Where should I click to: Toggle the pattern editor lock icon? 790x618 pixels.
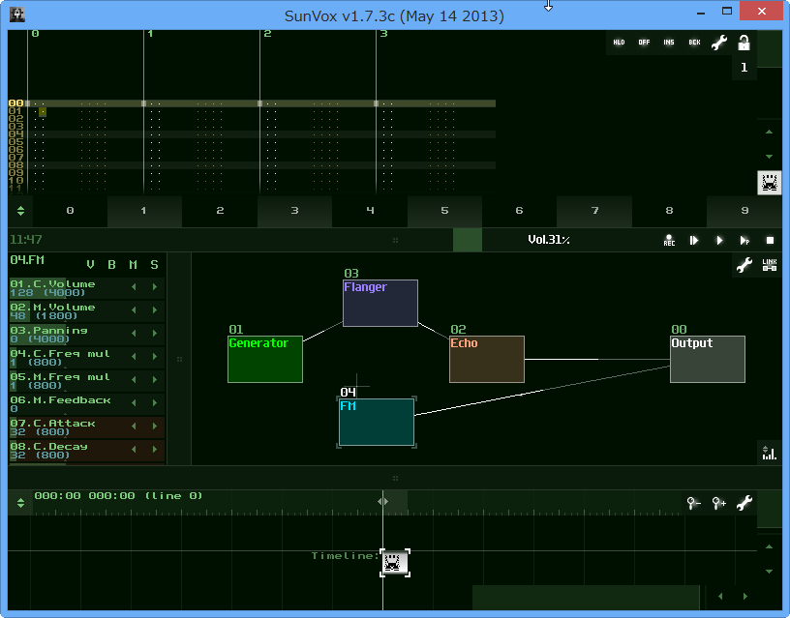744,43
